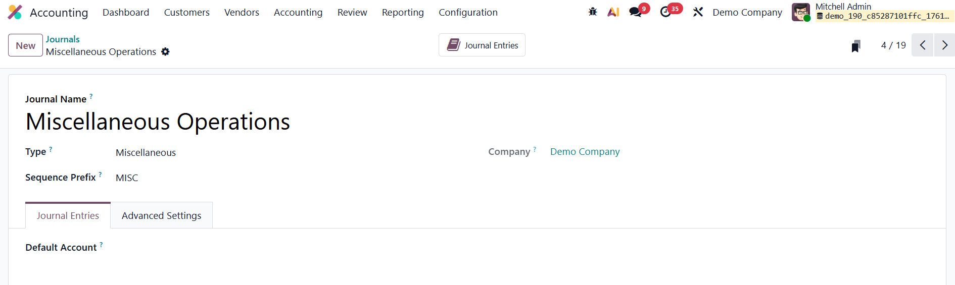Open the Journal Entries smart button
The height and width of the screenshot is (285, 955).
click(482, 45)
